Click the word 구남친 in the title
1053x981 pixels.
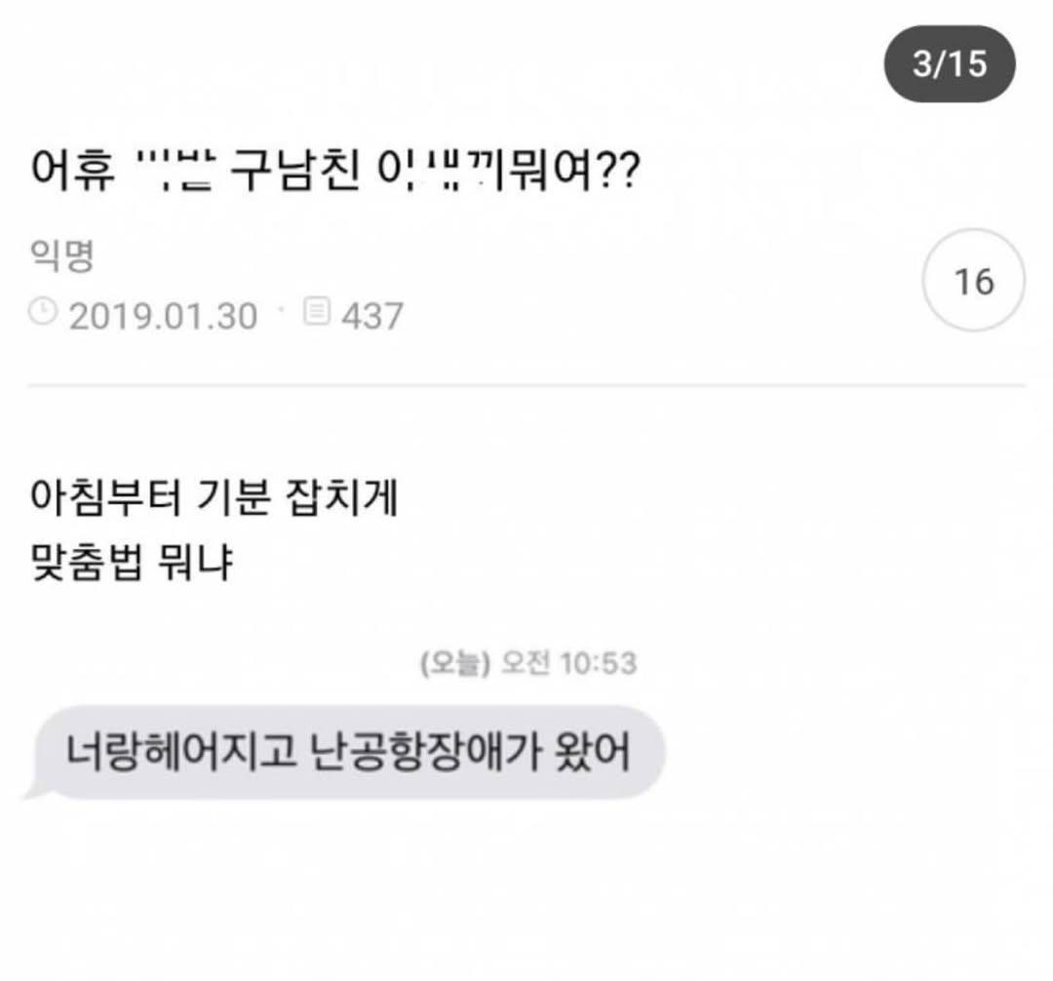point(295,170)
